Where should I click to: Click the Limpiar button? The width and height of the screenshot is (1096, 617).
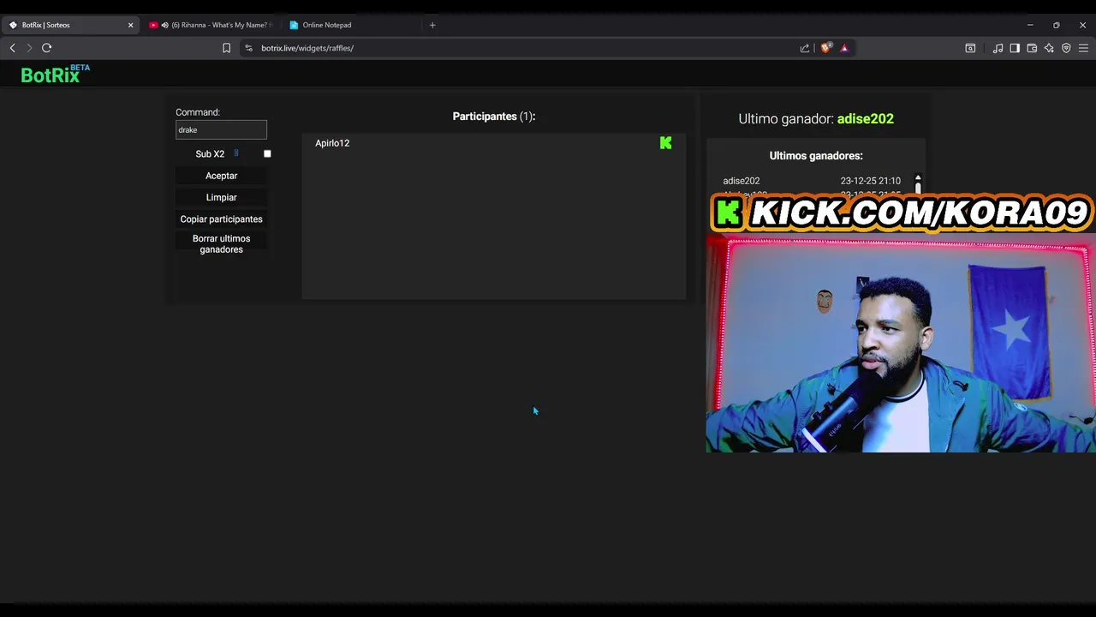(221, 197)
